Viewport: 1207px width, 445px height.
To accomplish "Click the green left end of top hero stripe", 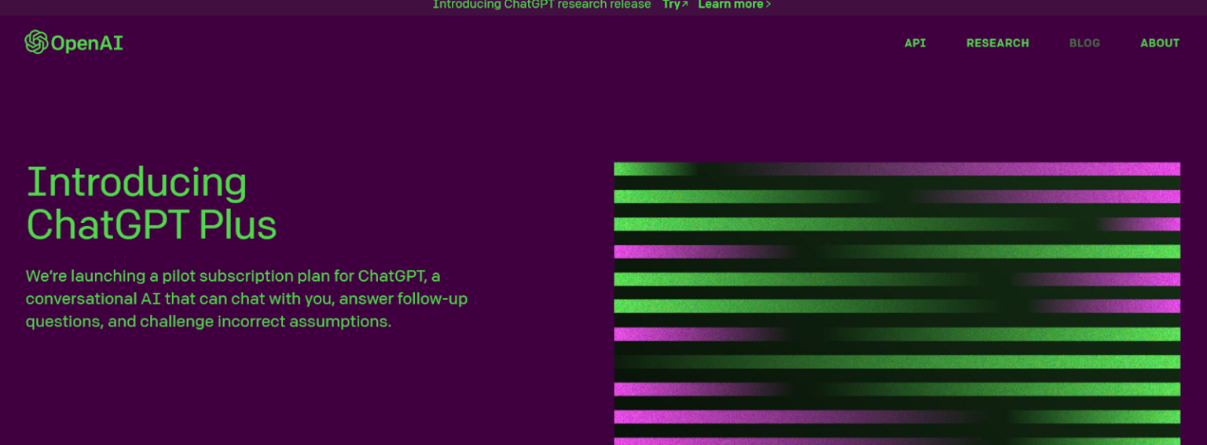I will pos(644,169).
